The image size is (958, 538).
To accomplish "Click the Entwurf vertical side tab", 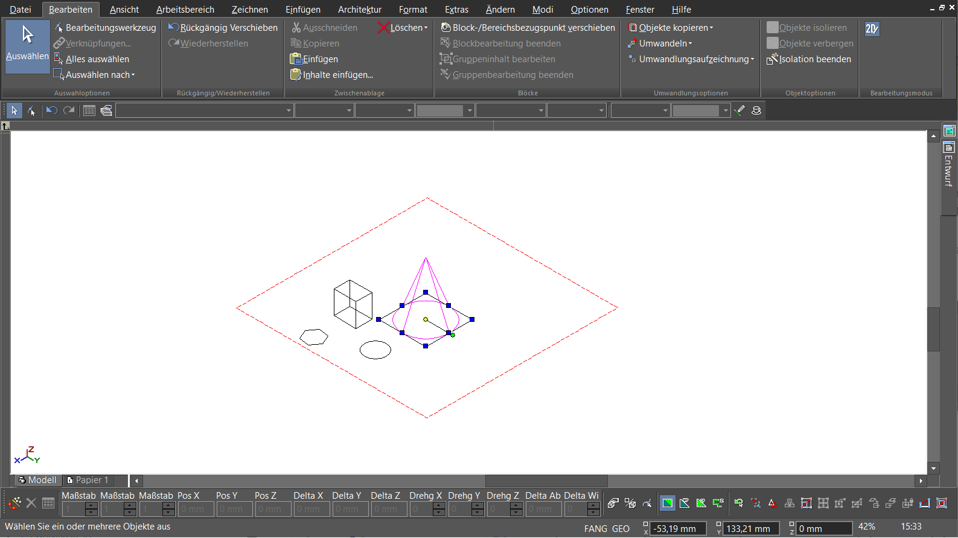I will click(950, 171).
